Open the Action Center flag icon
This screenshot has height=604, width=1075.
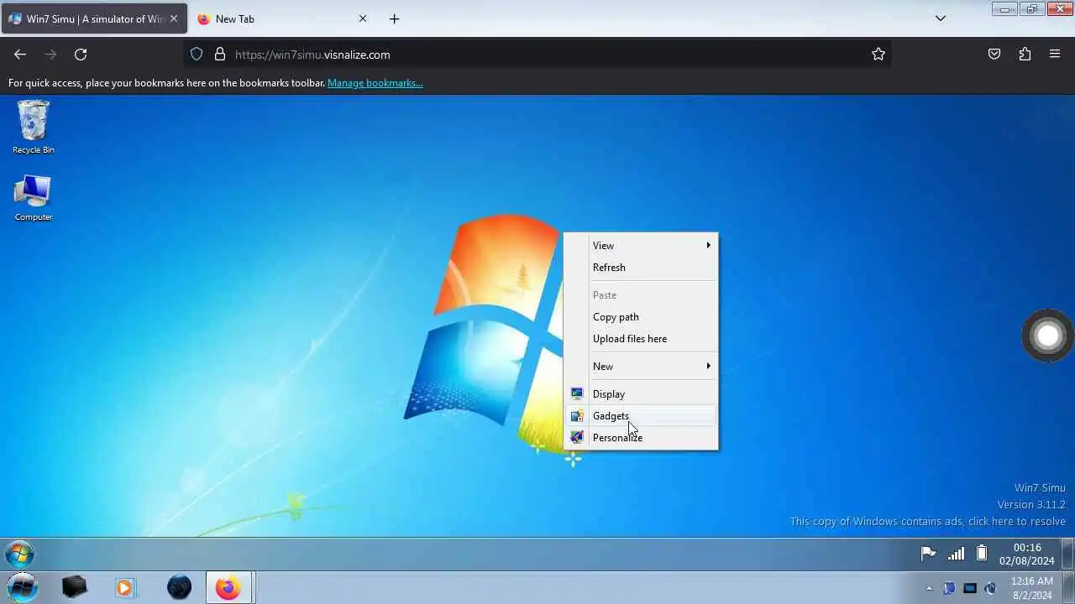pyautogui.click(x=929, y=554)
